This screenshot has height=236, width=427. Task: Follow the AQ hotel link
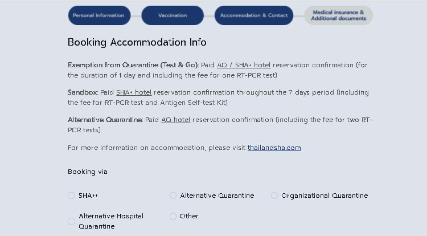pyautogui.click(x=175, y=120)
